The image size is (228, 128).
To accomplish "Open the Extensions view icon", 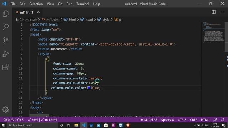I will point(6,67).
